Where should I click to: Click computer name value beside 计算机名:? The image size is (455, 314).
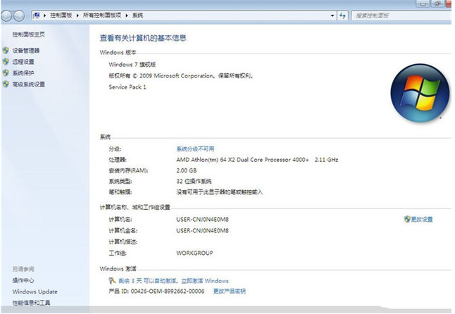pyautogui.click(x=202, y=220)
